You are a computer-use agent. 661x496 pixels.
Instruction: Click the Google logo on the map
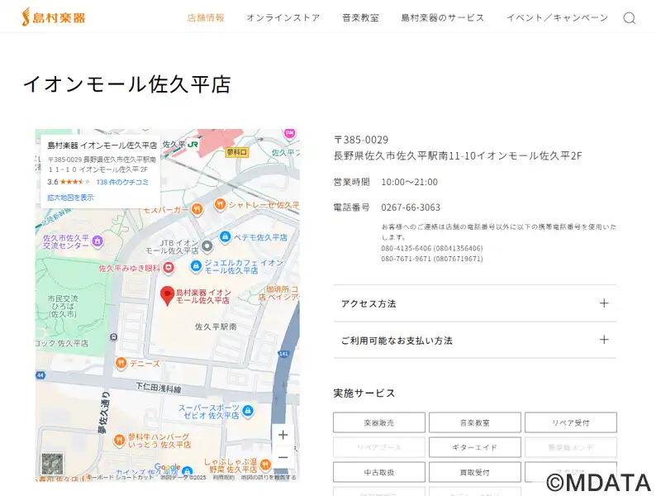168,467
